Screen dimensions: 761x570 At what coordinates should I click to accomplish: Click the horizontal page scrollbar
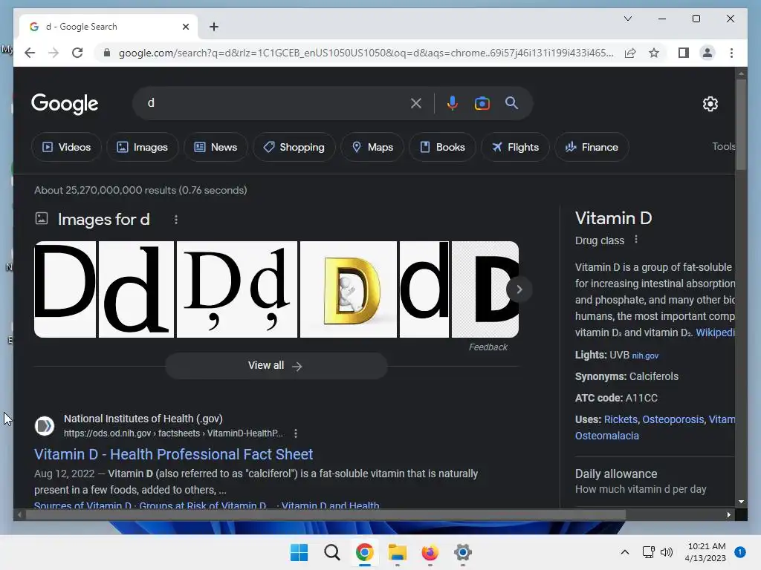[326, 515]
